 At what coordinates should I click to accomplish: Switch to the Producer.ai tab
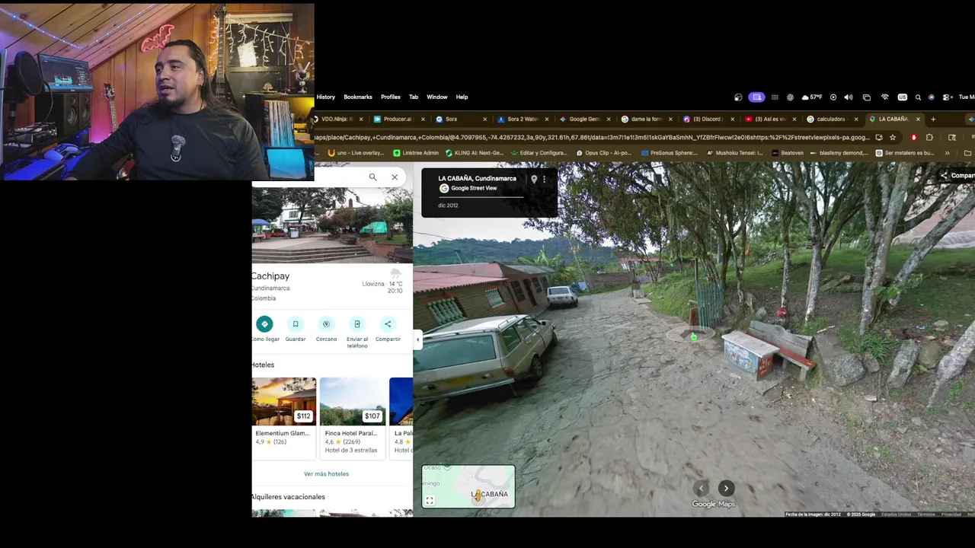pyautogui.click(x=398, y=119)
